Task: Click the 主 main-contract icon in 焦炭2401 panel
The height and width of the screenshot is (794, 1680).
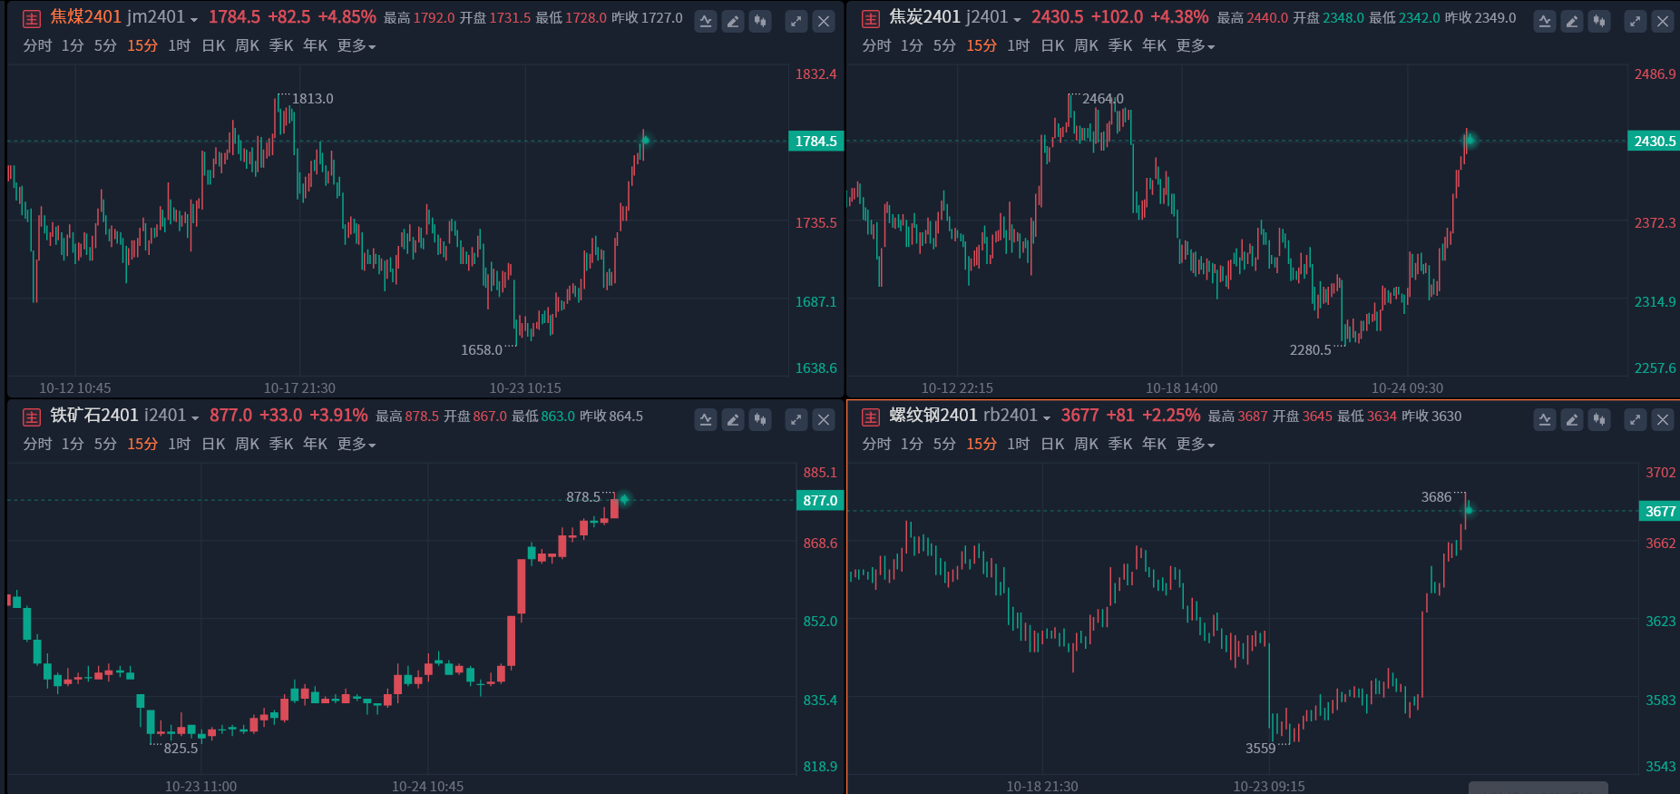Action: tap(871, 19)
